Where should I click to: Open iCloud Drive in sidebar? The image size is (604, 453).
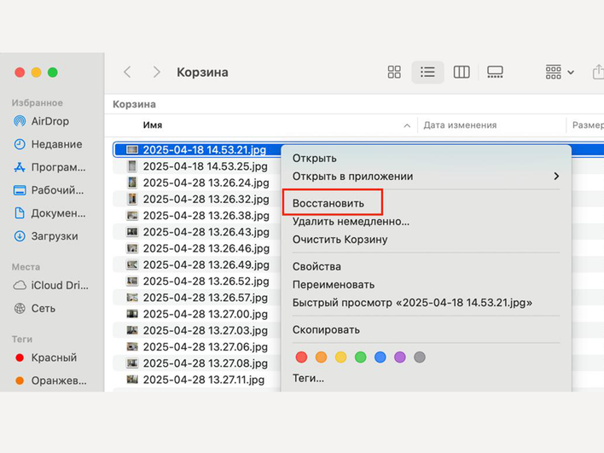click(51, 286)
